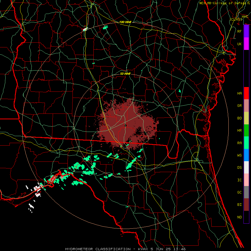Image resolution: width=251 pixels, height=251 pixels.
Task: Select the bright green RA legend swatch
Action: (246, 143)
